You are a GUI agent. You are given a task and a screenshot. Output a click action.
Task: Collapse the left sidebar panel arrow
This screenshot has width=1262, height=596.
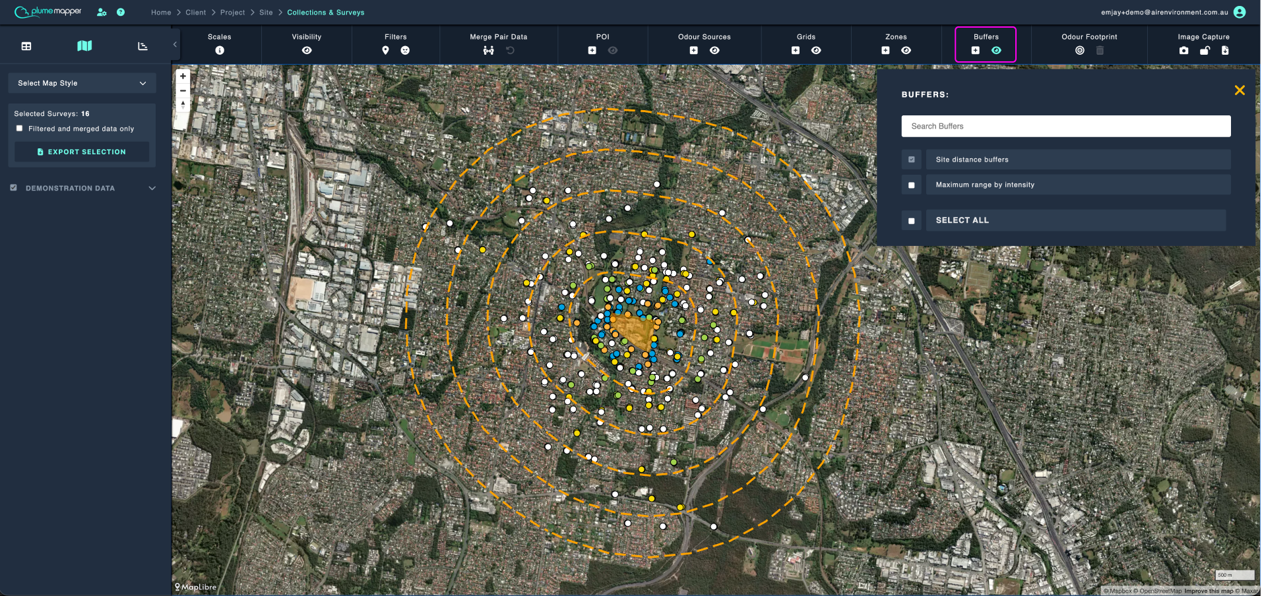point(175,44)
